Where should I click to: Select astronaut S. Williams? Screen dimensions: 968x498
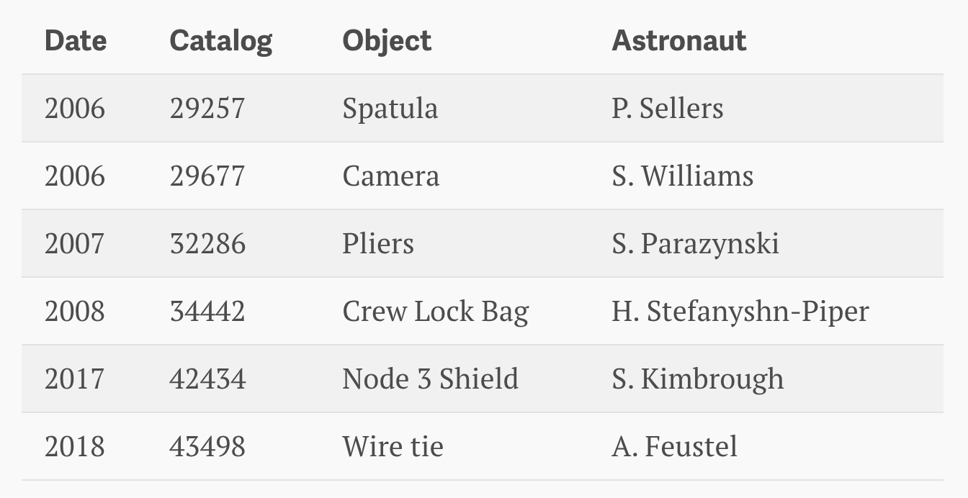coord(683,176)
